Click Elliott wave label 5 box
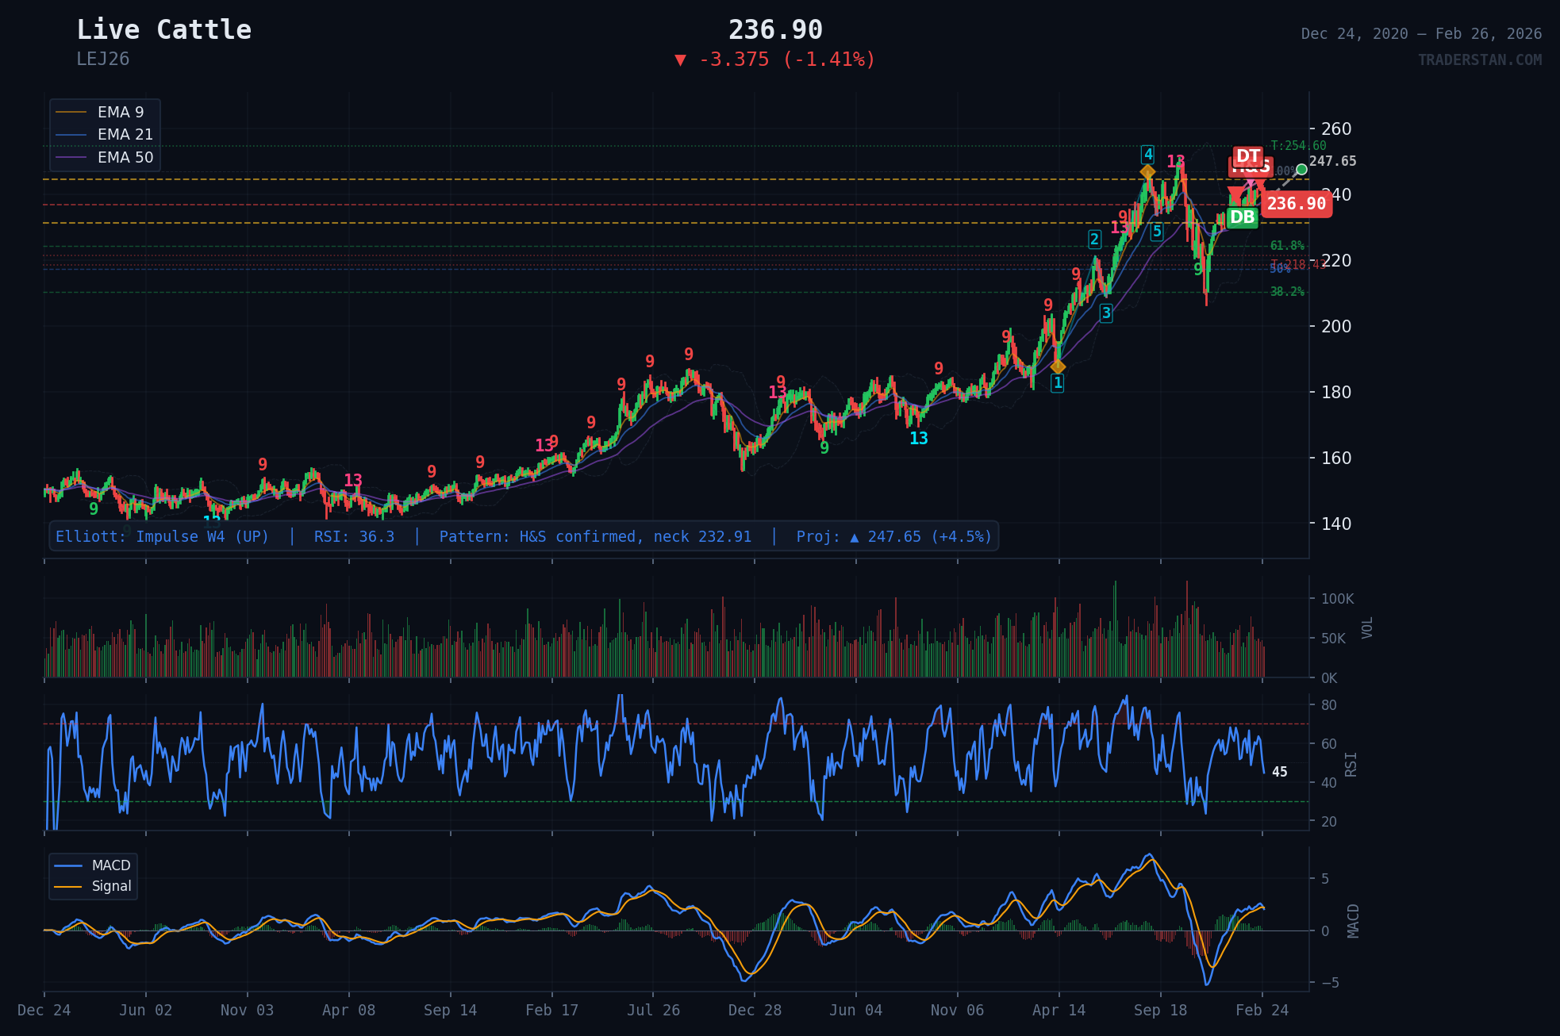The image size is (1560, 1036). coord(1156,232)
